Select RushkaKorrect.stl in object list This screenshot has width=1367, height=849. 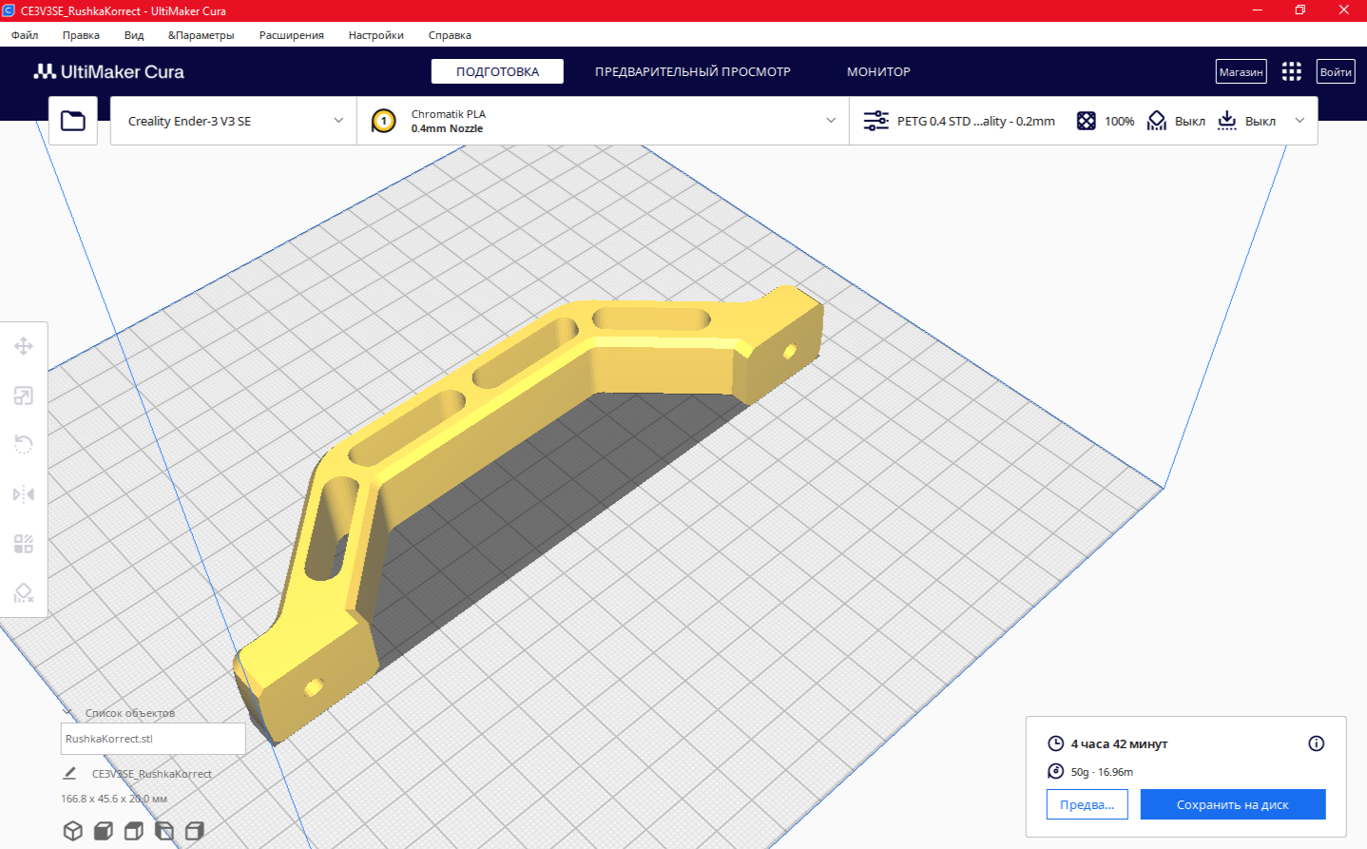152,739
